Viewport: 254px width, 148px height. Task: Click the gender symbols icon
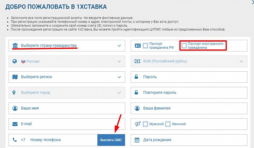pyautogui.click(x=137, y=124)
